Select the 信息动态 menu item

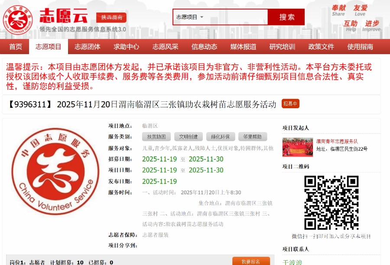[204, 47]
